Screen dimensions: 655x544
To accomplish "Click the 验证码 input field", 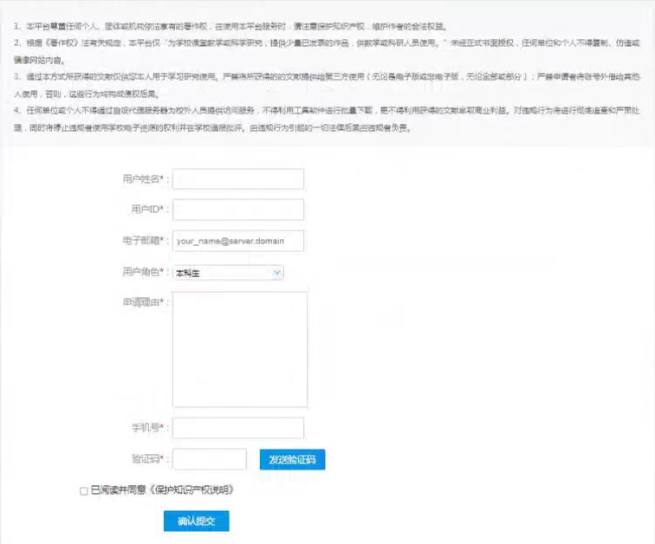I will tap(210, 459).
